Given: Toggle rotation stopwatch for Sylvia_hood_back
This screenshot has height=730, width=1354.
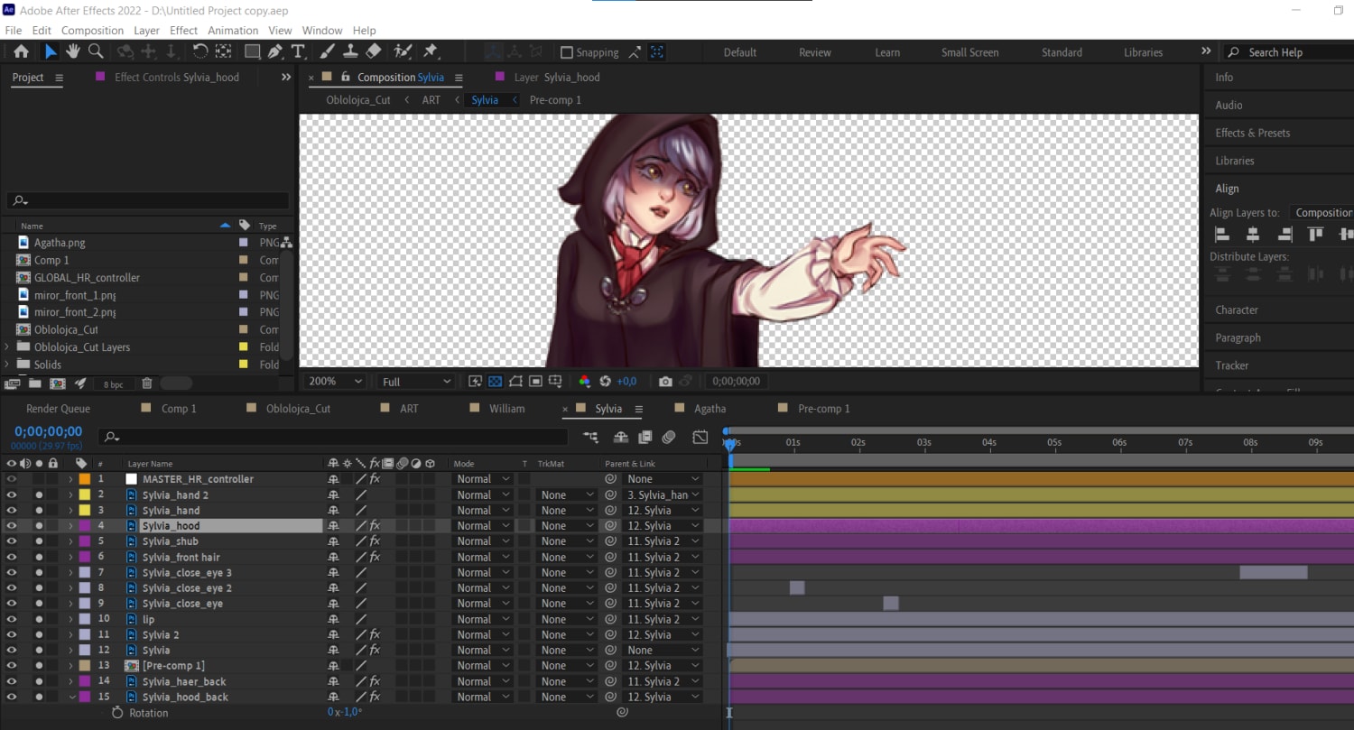Looking at the screenshot, I should click(x=117, y=713).
